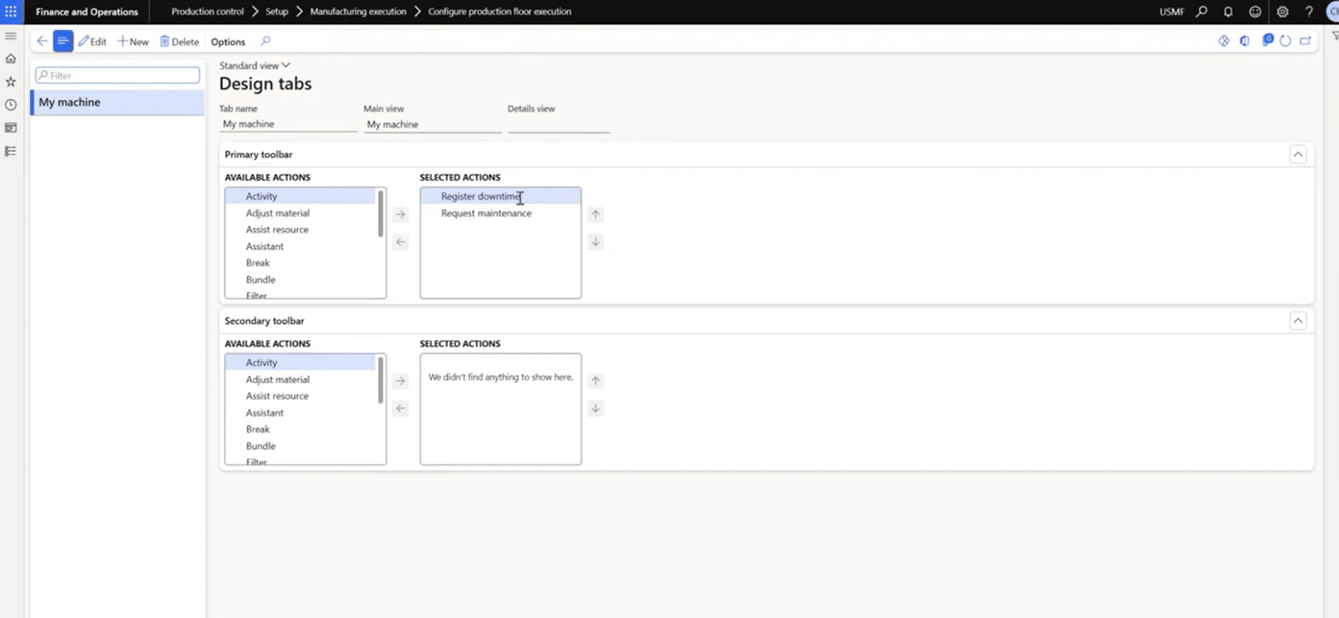The width and height of the screenshot is (1339, 618).
Task: Open the Options menu
Action: coord(228,42)
